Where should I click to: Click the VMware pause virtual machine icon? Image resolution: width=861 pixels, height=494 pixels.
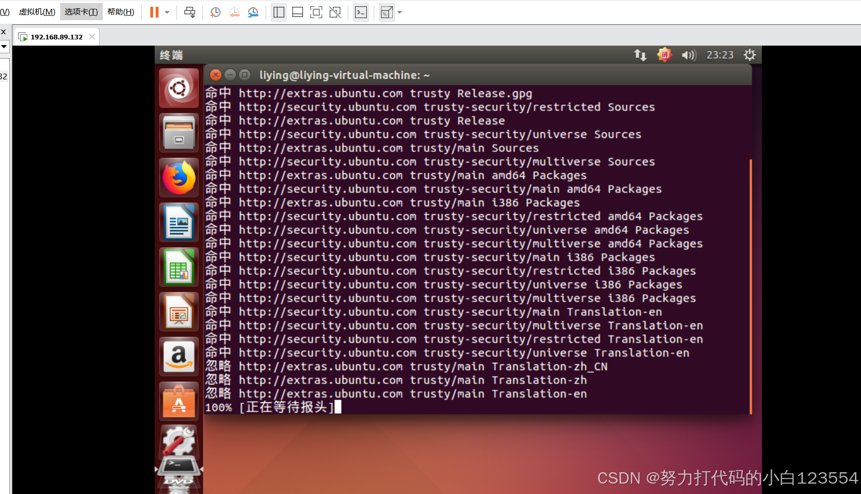point(154,12)
